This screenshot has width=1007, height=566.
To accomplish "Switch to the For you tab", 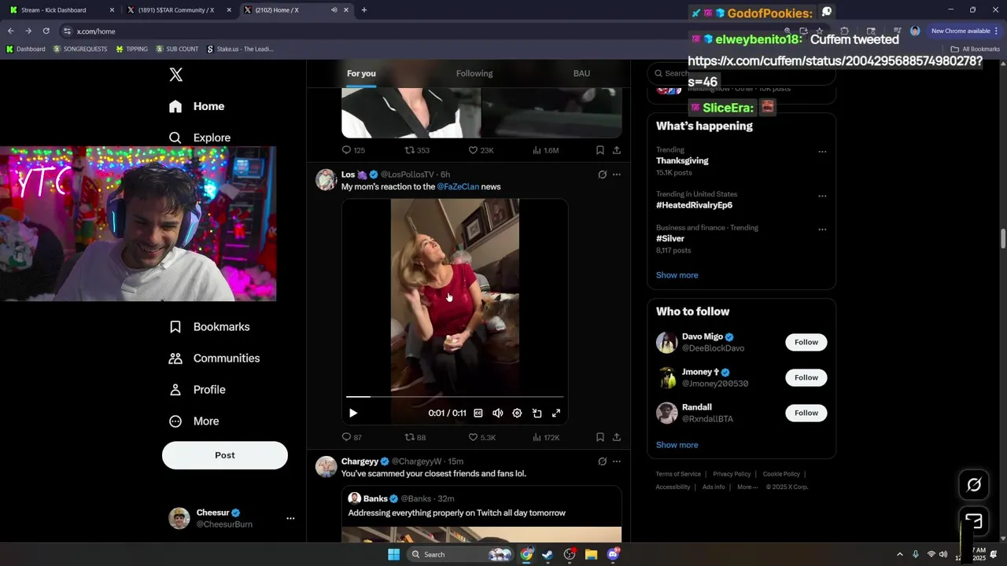I will point(361,73).
